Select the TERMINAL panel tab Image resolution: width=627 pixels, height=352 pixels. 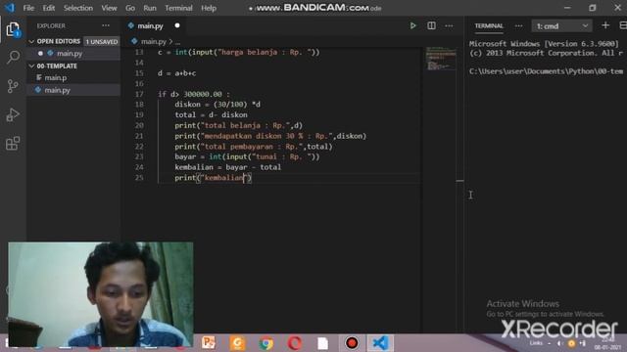(x=489, y=26)
